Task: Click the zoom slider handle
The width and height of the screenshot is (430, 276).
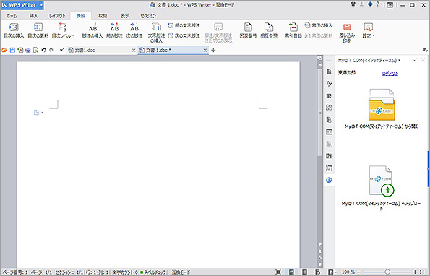Action: [387, 272]
